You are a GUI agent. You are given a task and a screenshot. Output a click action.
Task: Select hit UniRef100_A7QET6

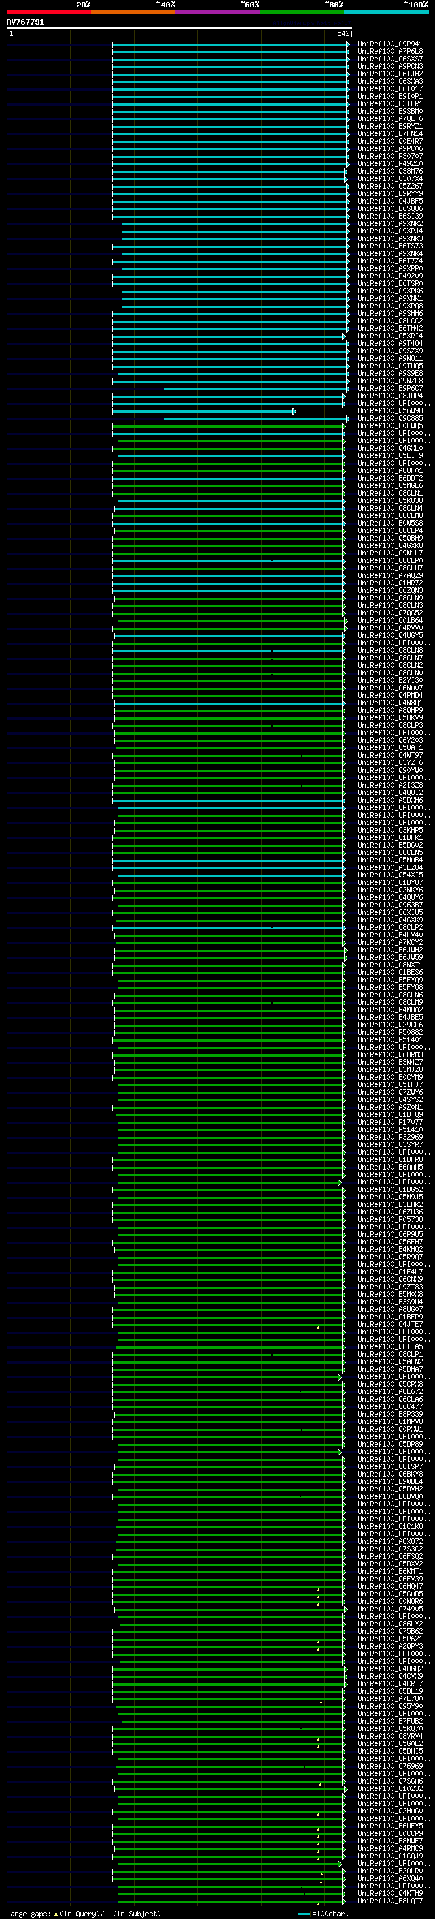(x=389, y=118)
